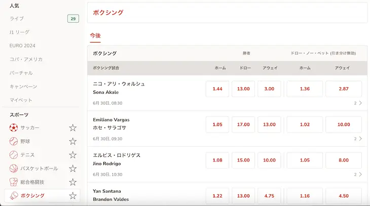
Task: Expand more markets for the Emiliano Vargas match
Action: (358, 139)
